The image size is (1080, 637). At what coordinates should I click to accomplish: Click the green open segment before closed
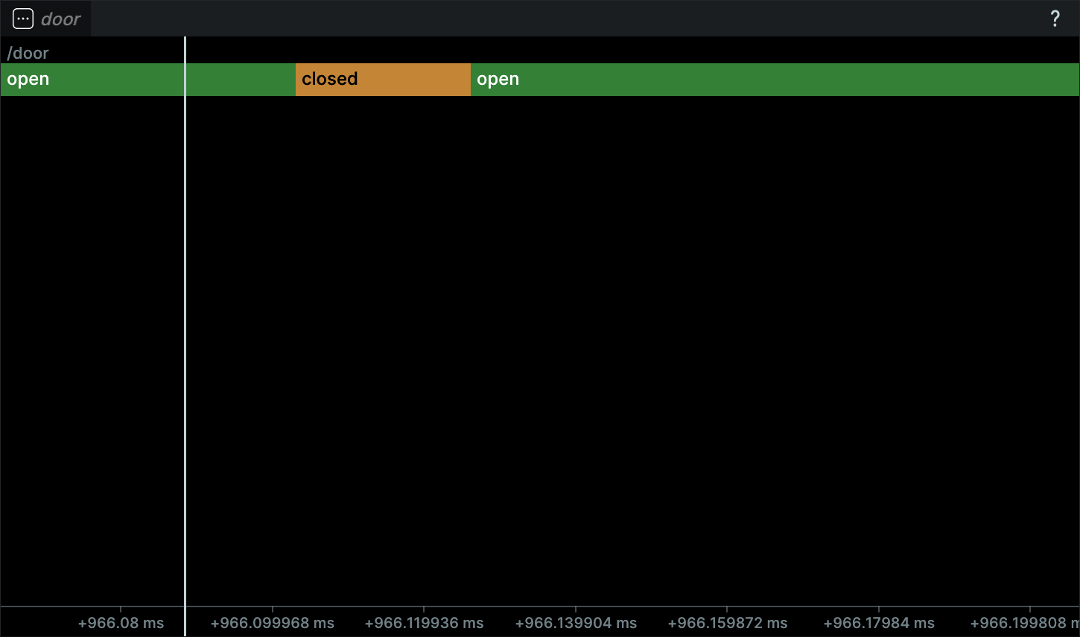(x=238, y=80)
